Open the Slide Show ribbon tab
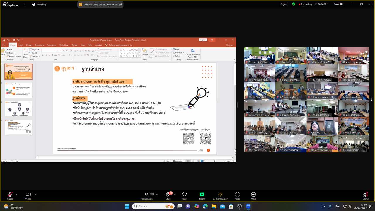This screenshot has height=211, width=375. [64, 45]
